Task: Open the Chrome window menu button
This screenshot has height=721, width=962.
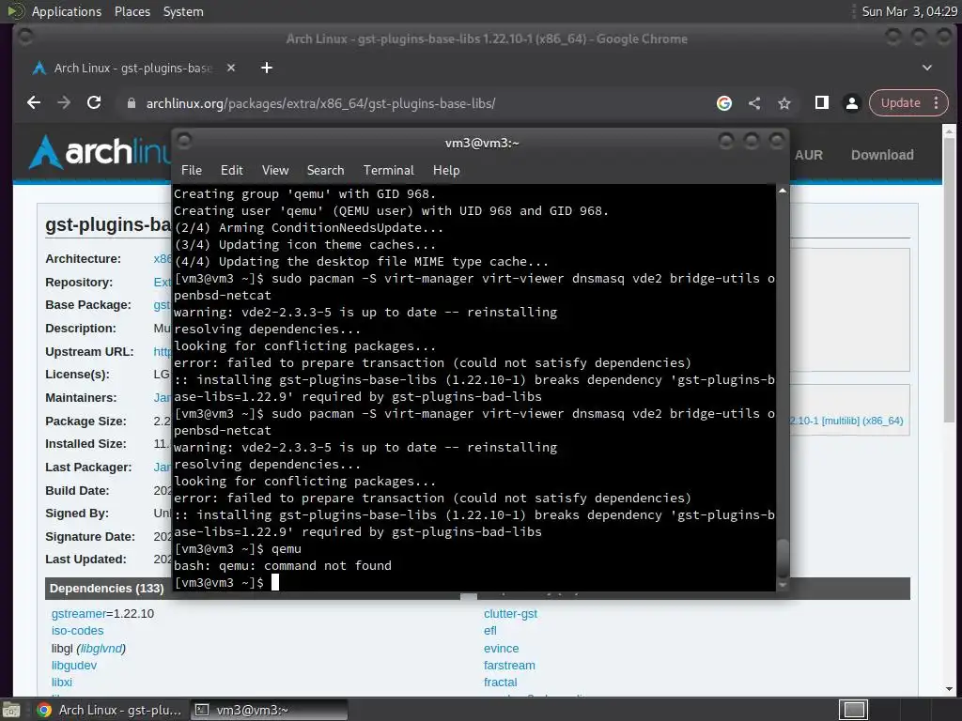Action: [x=25, y=38]
